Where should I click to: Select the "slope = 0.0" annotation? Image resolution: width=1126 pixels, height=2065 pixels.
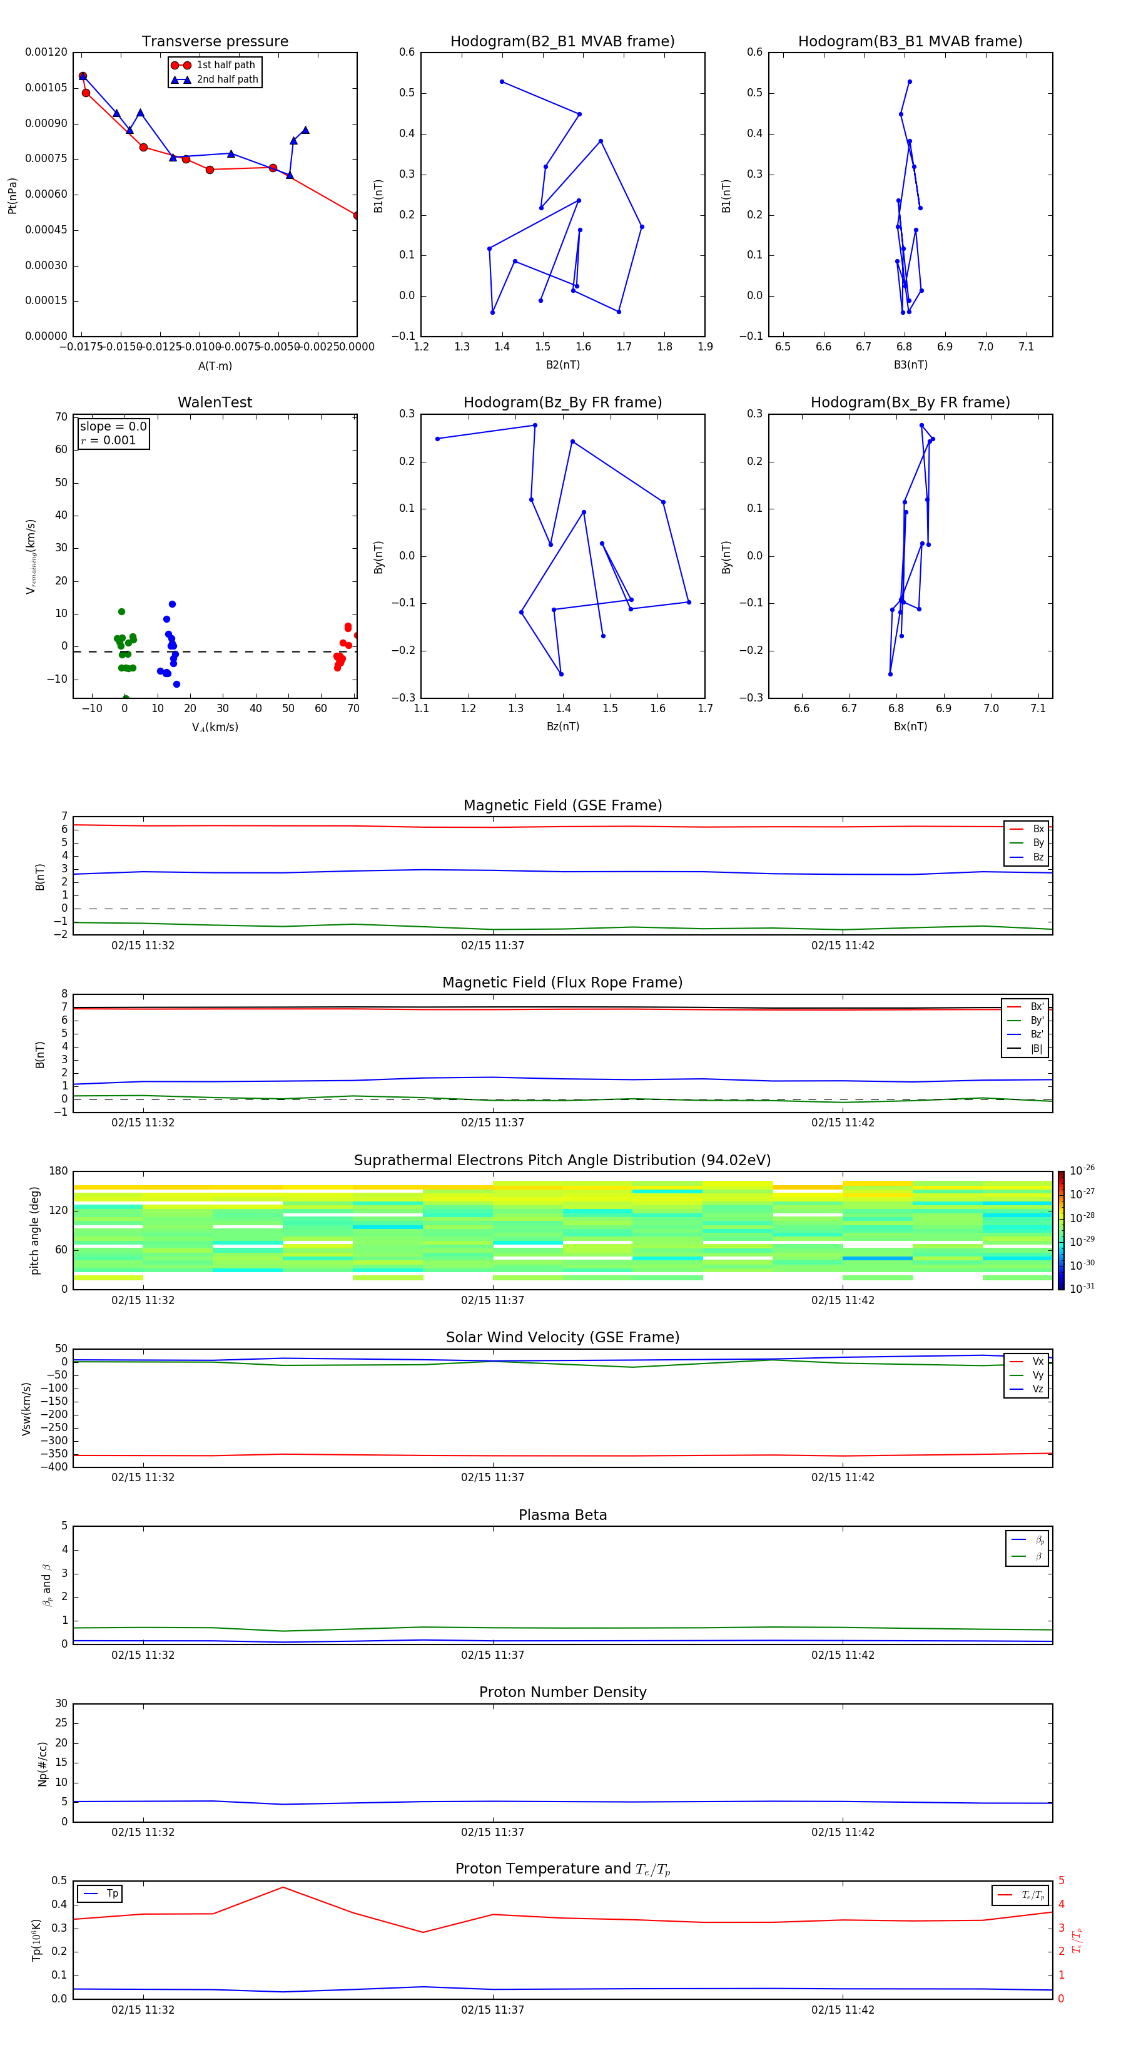[x=113, y=427]
